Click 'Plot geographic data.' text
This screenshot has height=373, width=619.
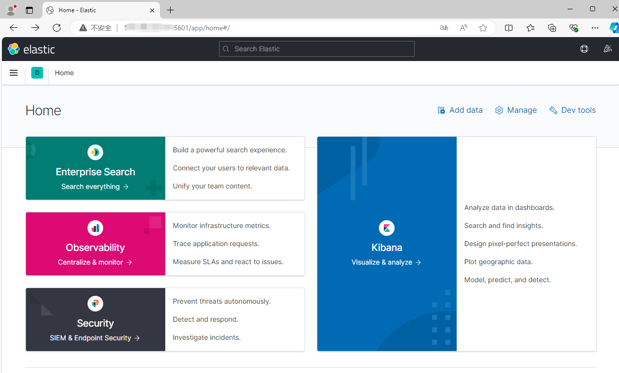click(498, 262)
